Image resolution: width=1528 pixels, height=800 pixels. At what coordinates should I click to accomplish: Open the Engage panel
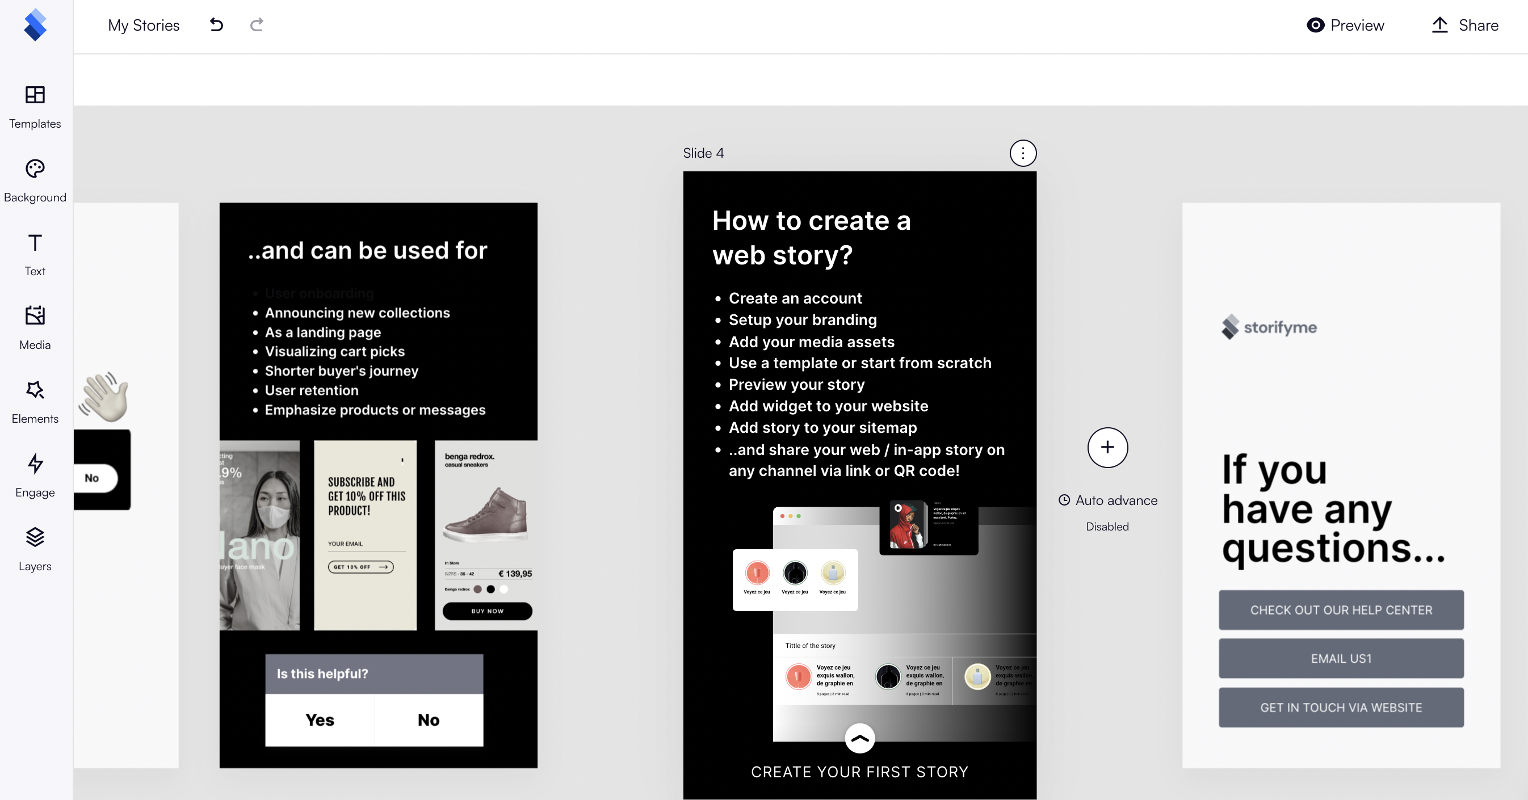point(35,475)
